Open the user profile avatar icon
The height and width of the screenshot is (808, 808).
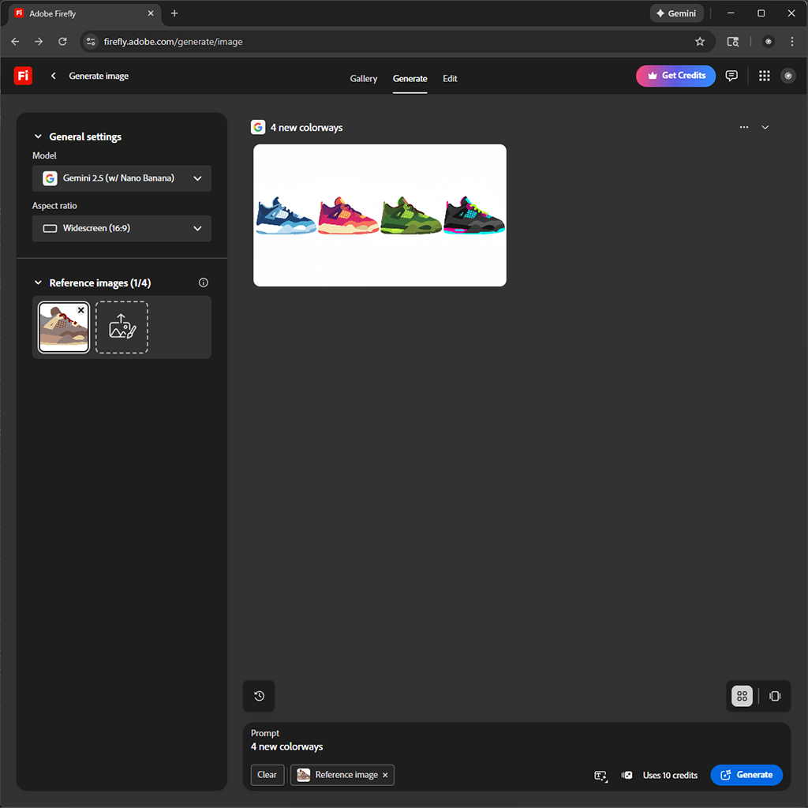788,76
